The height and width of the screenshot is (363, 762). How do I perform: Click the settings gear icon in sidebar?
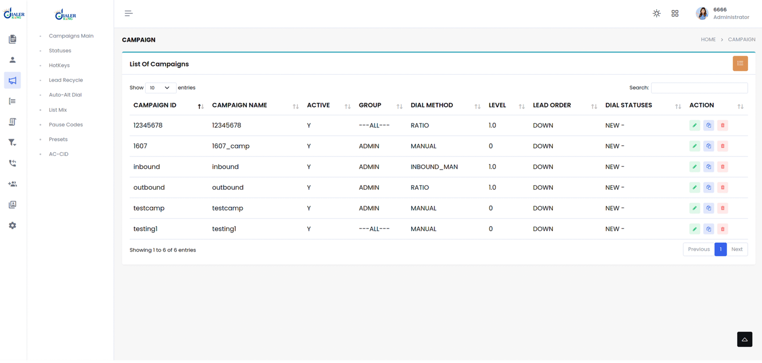[x=12, y=226]
